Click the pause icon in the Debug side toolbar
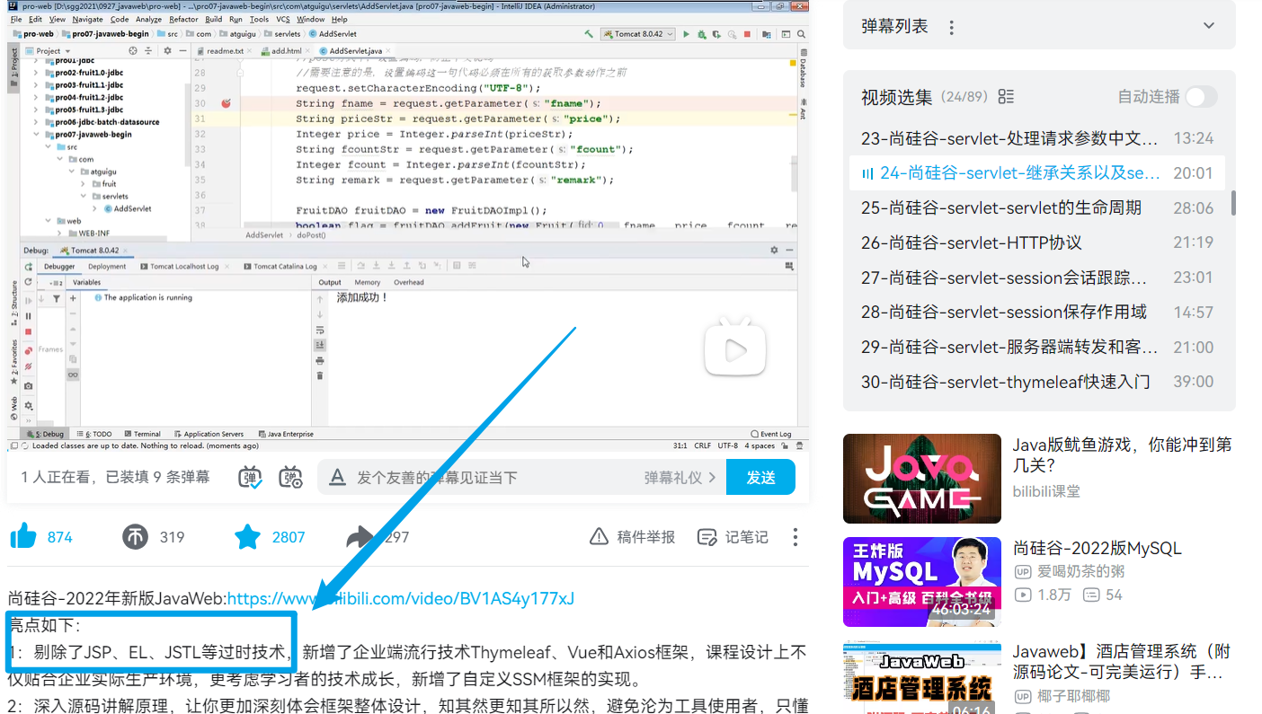Image resolution: width=1262 pixels, height=714 pixels. click(x=28, y=316)
